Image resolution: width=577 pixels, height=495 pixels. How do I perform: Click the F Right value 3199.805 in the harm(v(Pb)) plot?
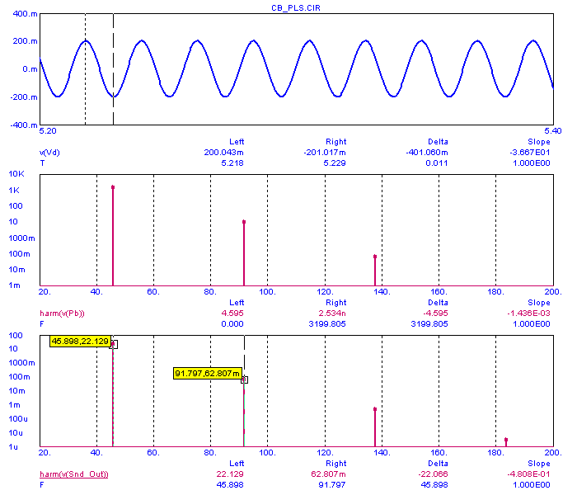pos(327,323)
